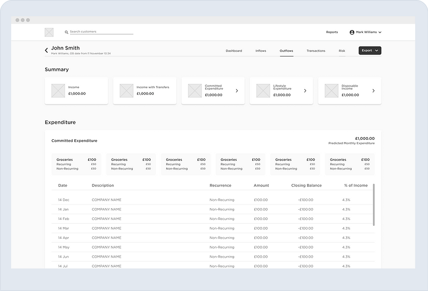Switch to the Inflows tab
Screen dimensions: 428x291
[x=261, y=51]
